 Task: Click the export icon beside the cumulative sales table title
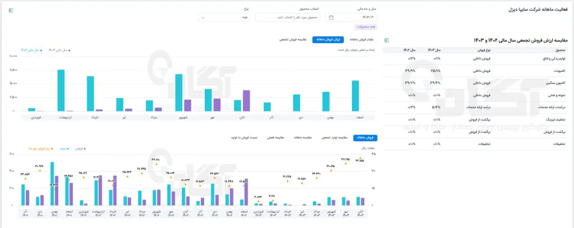click(387, 40)
